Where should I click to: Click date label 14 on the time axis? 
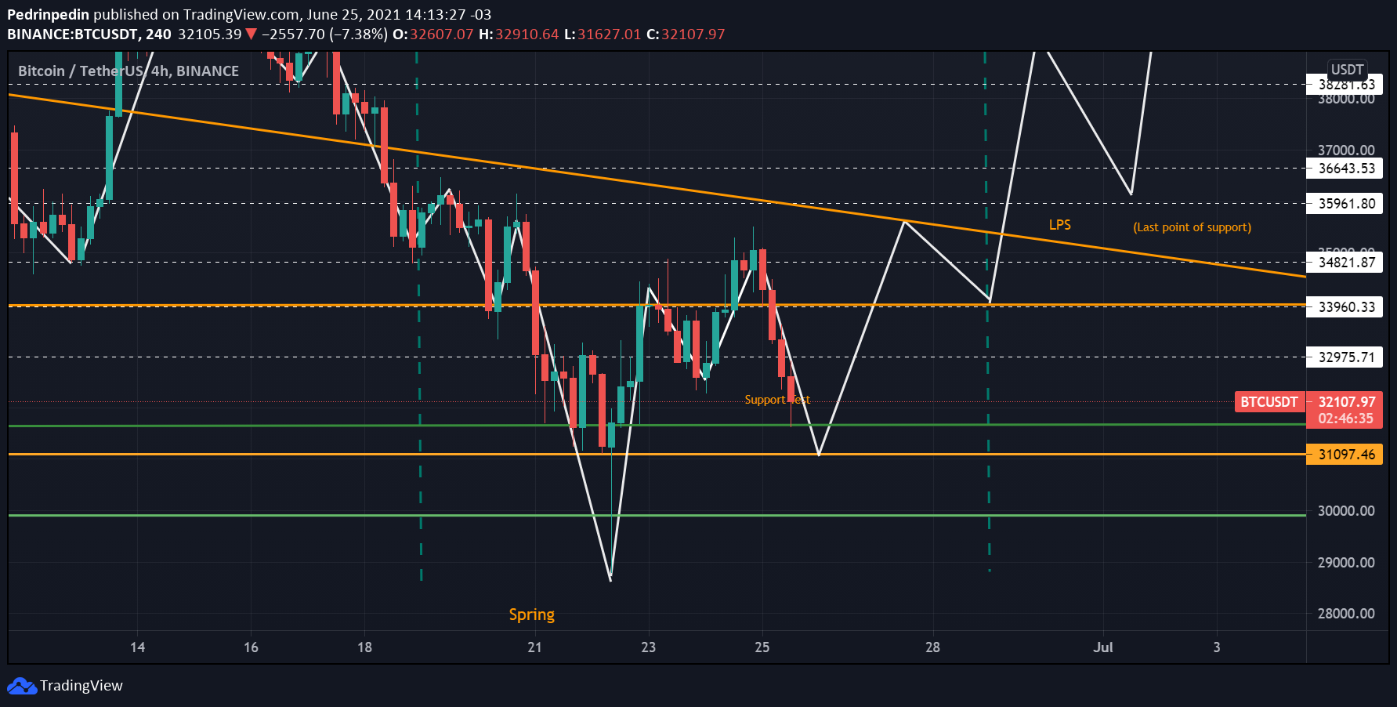coord(138,647)
